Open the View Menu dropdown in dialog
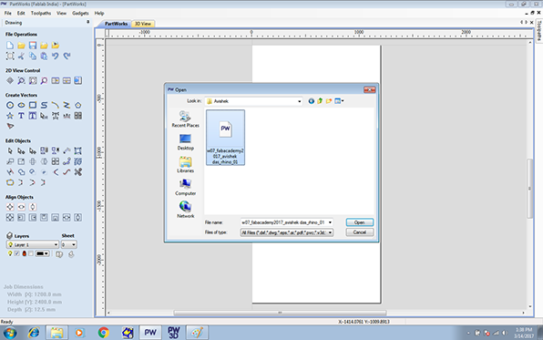 pos(339,101)
